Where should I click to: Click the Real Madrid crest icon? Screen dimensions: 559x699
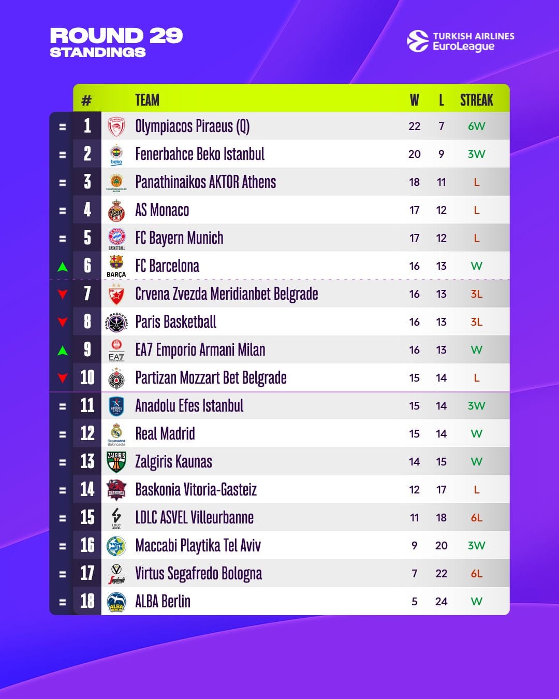(116, 434)
